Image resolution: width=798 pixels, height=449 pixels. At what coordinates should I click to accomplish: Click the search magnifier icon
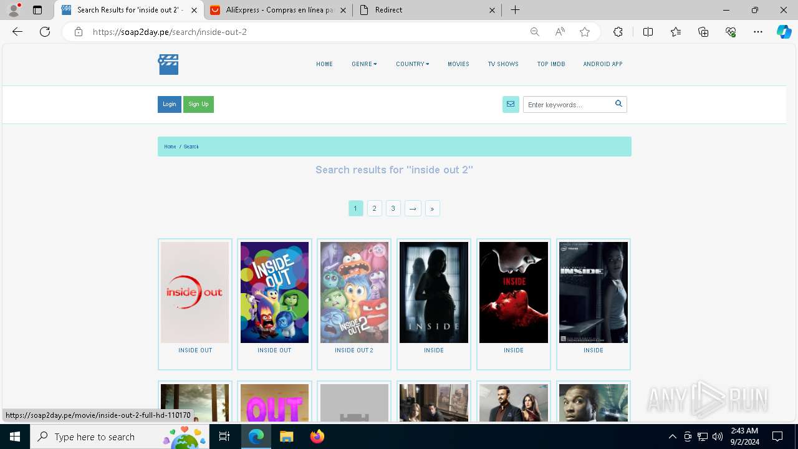coord(618,104)
